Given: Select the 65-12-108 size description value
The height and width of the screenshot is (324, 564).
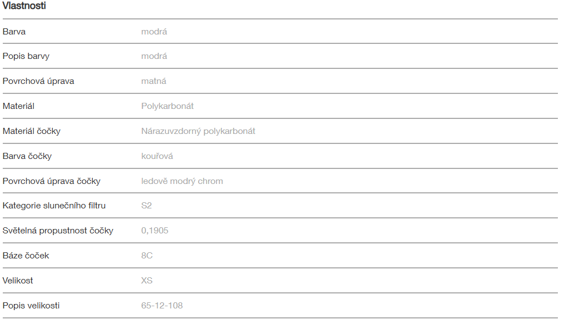Looking at the screenshot, I should click(x=162, y=306).
